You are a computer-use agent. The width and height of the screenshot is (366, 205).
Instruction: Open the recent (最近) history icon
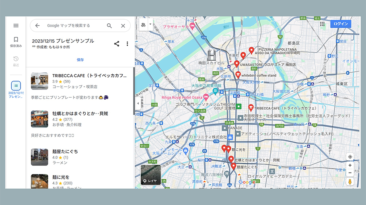(16, 61)
